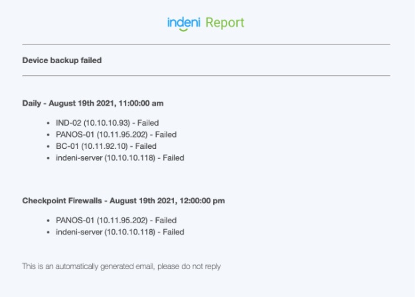415x297 pixels.
Task: Click the bullet point beside IND-02
Action: (49, 123)
